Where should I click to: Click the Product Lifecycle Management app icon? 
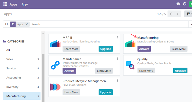(55, 87)
